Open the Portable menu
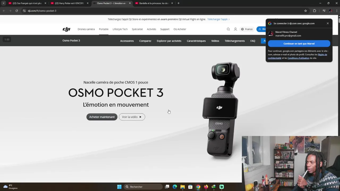Image resolution: width=340 pixels, height=191 pixels. tap(104, 29)
